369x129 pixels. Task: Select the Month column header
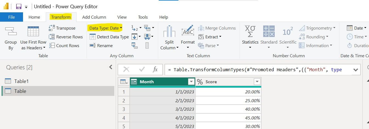tap(163, 82)
